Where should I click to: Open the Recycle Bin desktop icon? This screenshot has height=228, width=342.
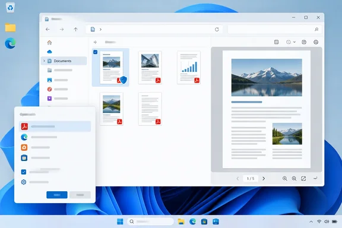(10, 8)
